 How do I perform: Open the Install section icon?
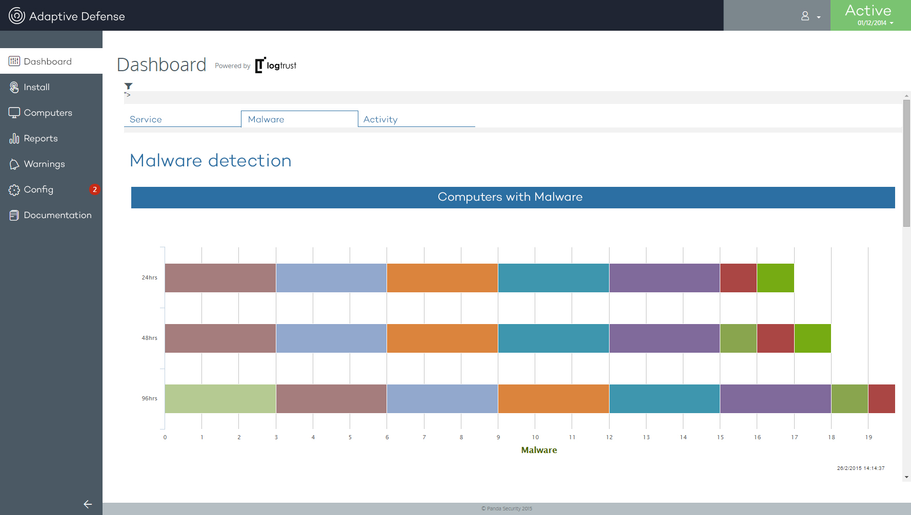pos(14,88)
